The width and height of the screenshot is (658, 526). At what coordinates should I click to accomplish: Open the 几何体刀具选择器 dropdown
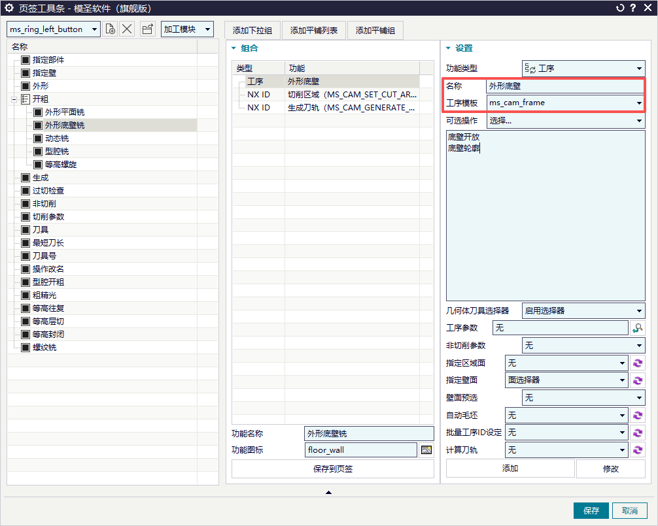583,310
